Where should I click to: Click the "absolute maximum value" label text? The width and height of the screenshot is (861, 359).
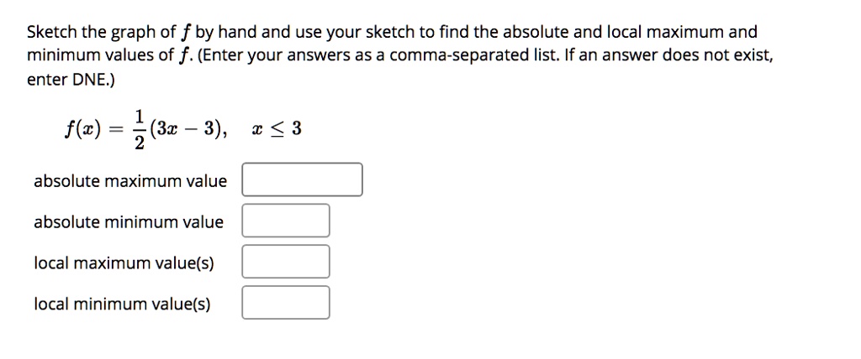pos(130,181)
